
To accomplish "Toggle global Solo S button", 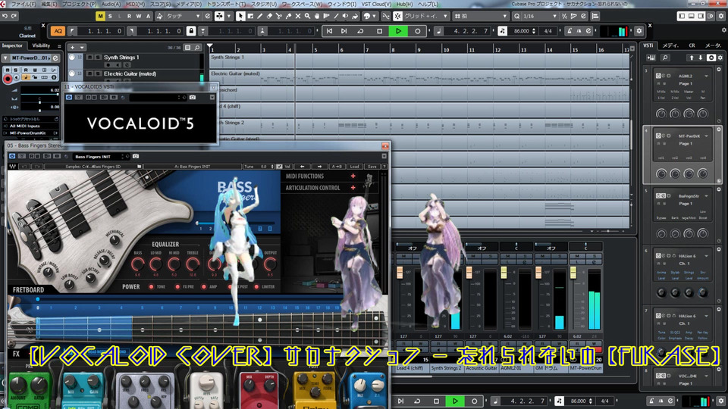I will (110, 16).
